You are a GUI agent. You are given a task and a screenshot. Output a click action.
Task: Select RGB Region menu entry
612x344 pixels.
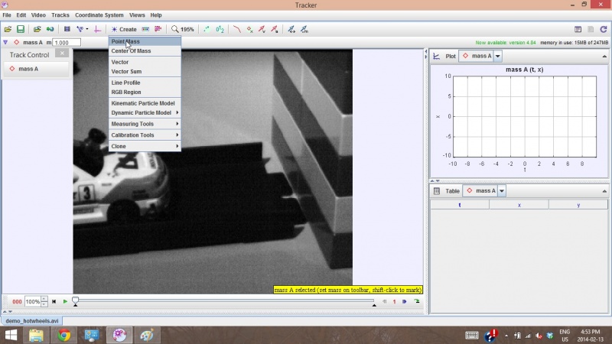145,92
